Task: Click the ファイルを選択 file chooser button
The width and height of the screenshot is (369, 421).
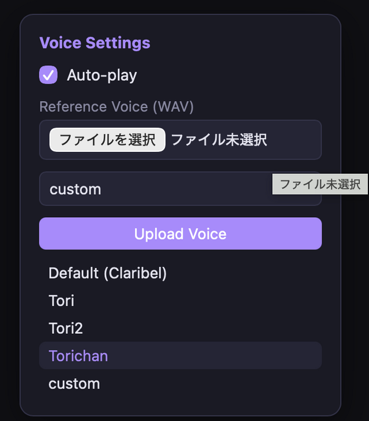Action: [107, 140]
